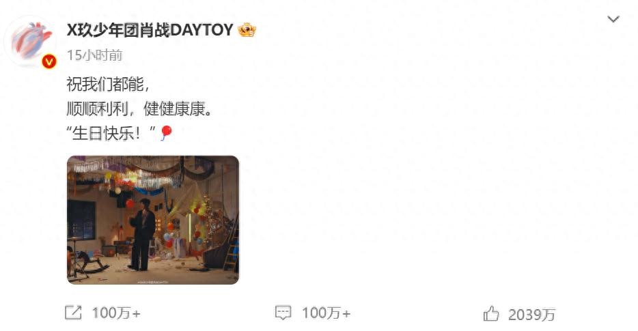This screenshot has width=638, height=331.
Task: Click the comment count 100万+
Action: coord(326,313)
